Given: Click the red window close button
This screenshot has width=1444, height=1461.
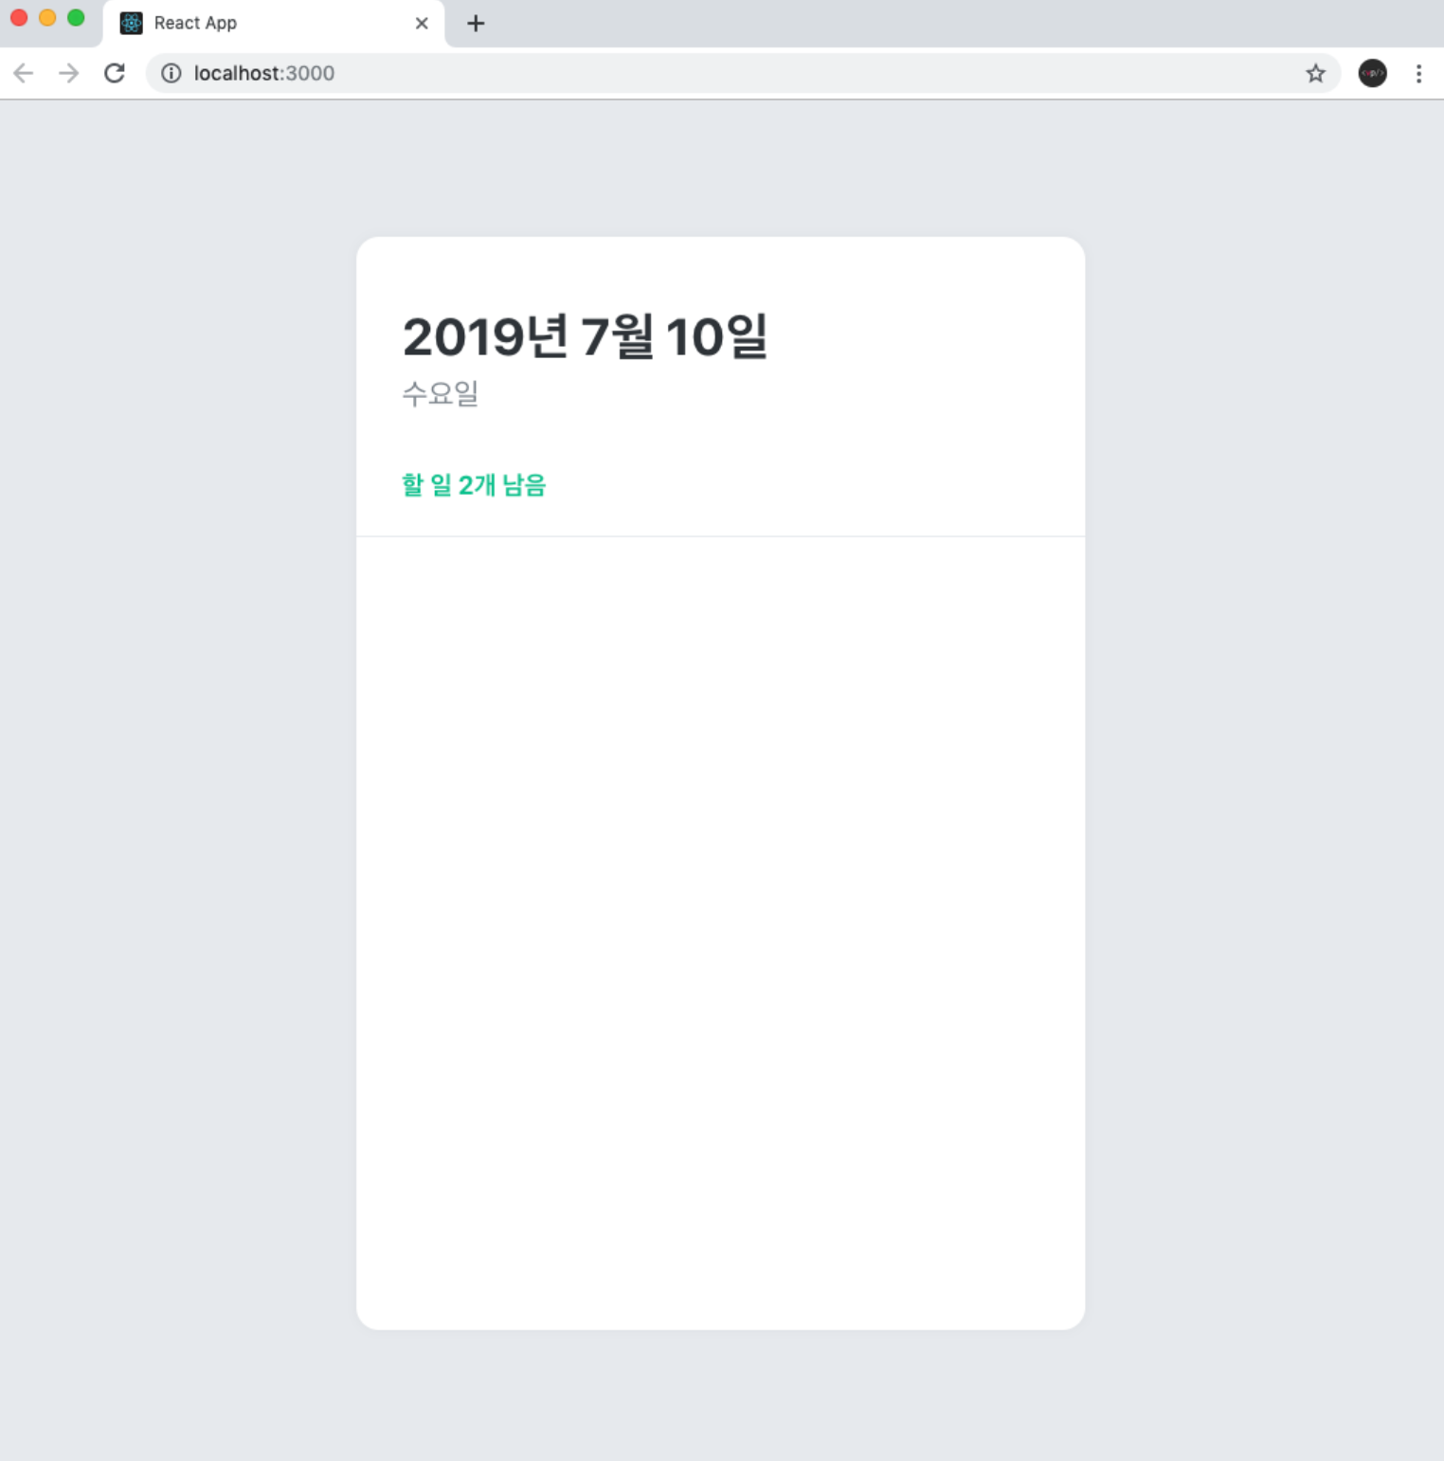Looking at the screenshot, I should [19, 18].
